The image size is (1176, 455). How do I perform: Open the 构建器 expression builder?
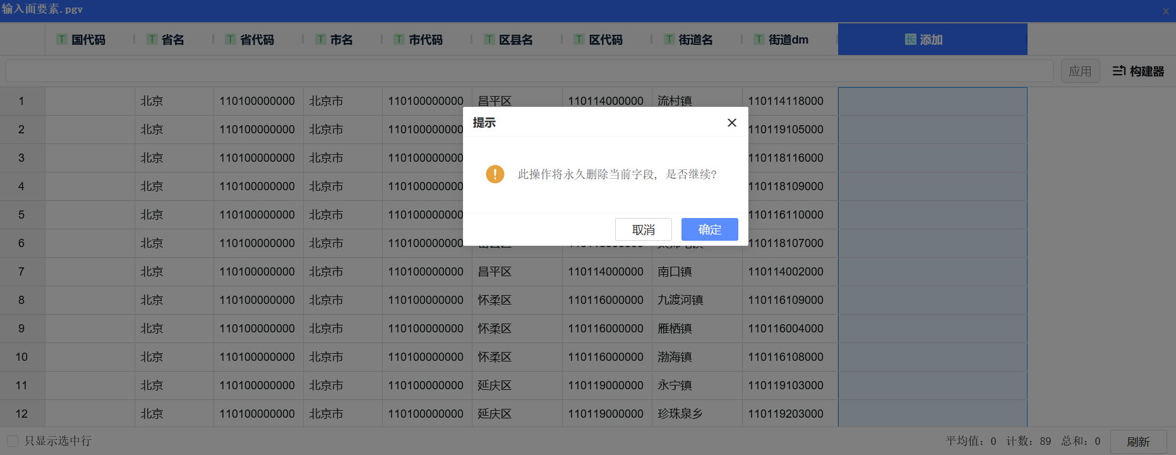pos(1138,71)
